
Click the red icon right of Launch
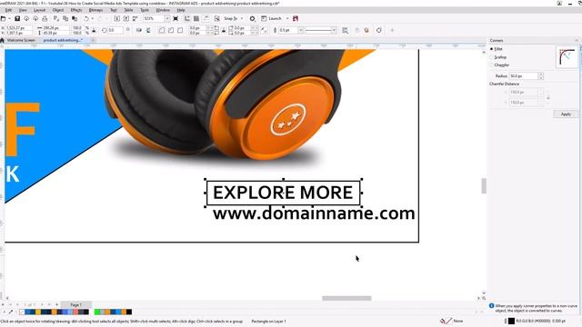click(296, 18)
